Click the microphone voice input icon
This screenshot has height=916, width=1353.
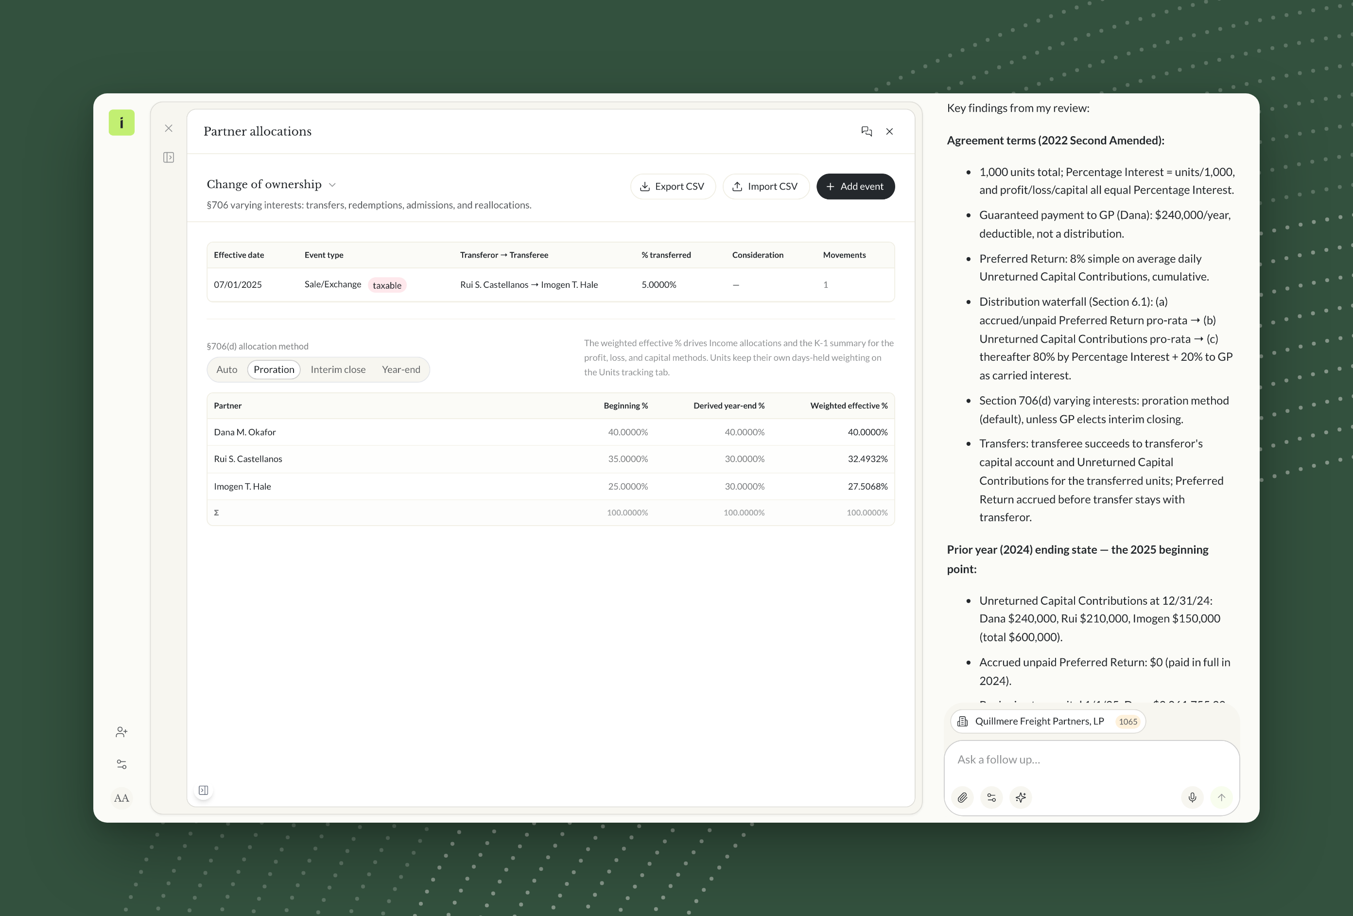point(1192,797)
